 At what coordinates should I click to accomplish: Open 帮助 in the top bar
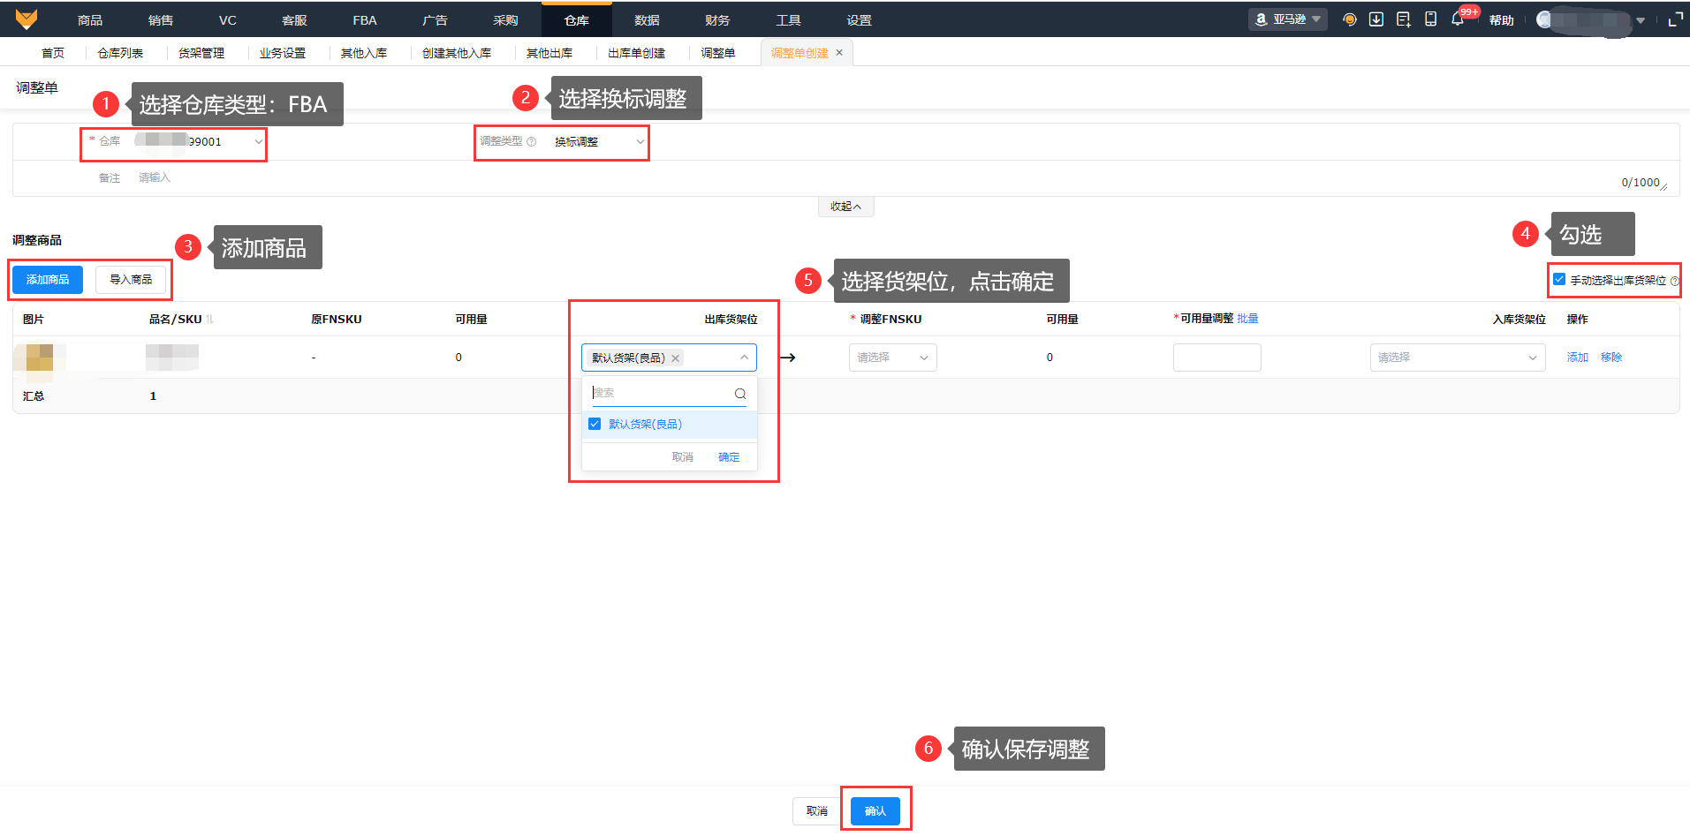pos(1502,20)
